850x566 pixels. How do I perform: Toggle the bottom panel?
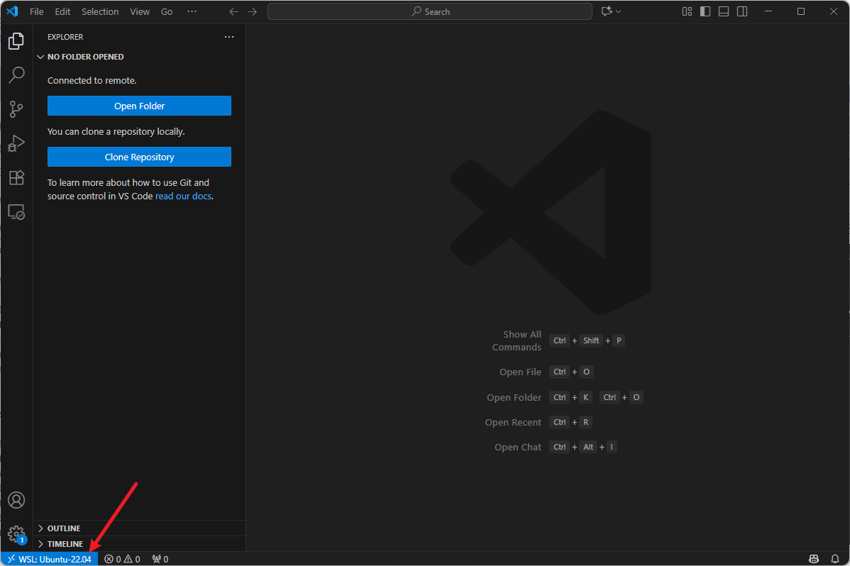click(724, 11)
